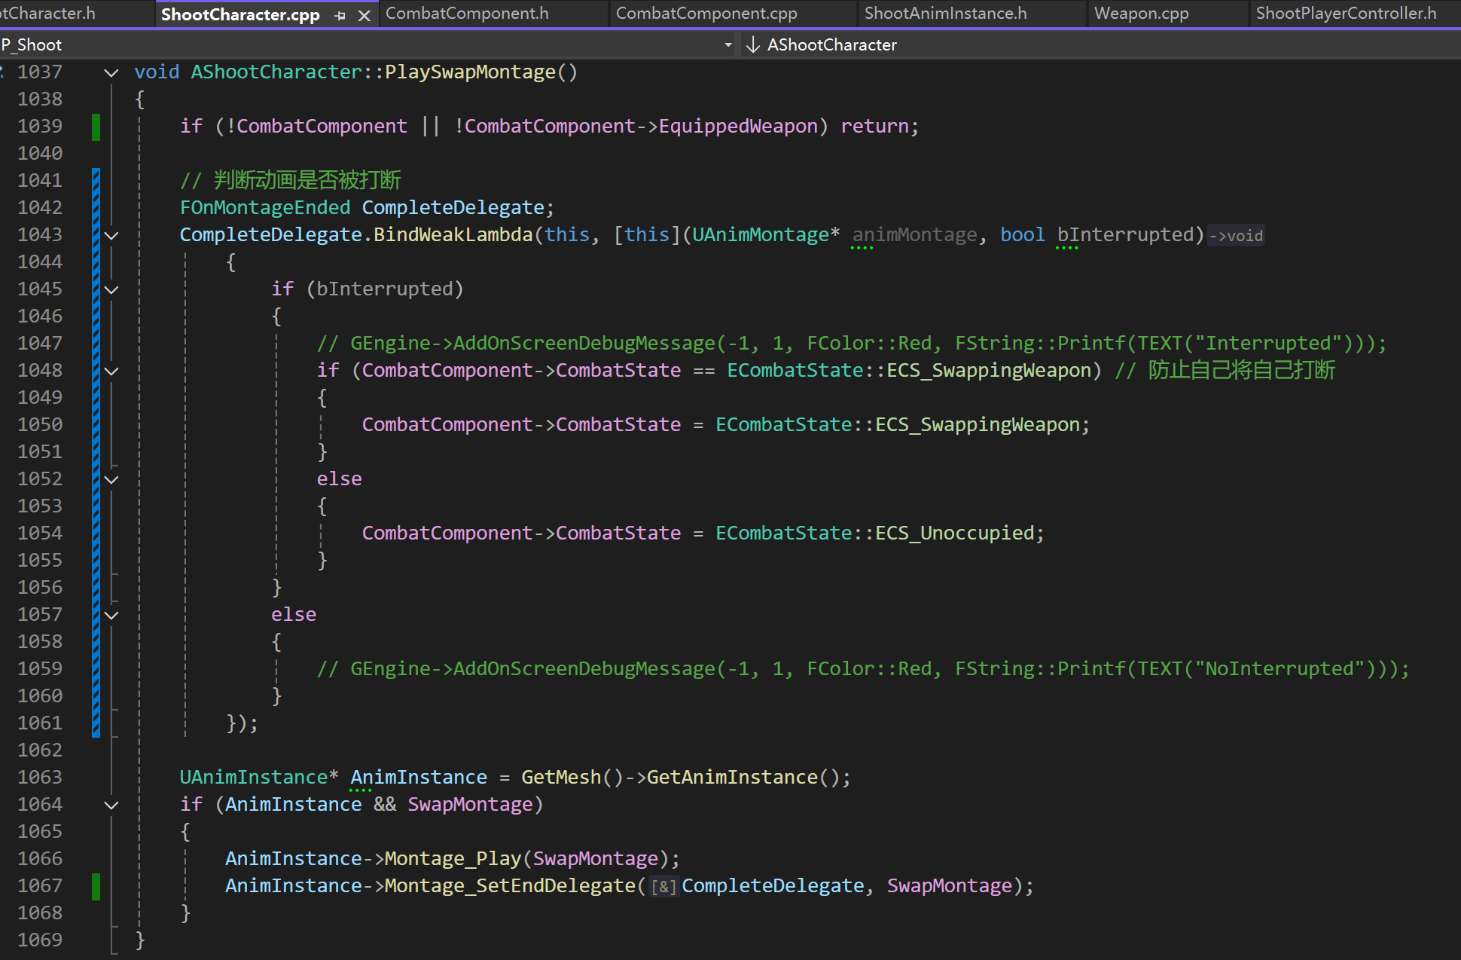Click the ->void return type inlay hint
Viewport: 1461px width, 960px height.
[1236, 236]
